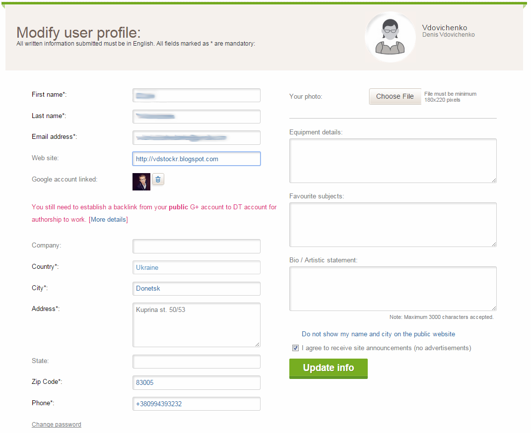
Task: Focus the Web site input field
Action: (197, 159)
